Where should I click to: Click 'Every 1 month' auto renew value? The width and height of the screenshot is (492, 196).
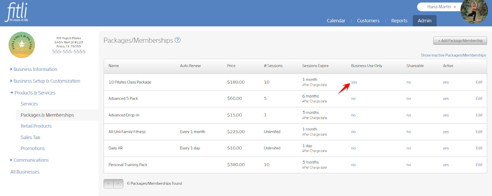point(192,132)
